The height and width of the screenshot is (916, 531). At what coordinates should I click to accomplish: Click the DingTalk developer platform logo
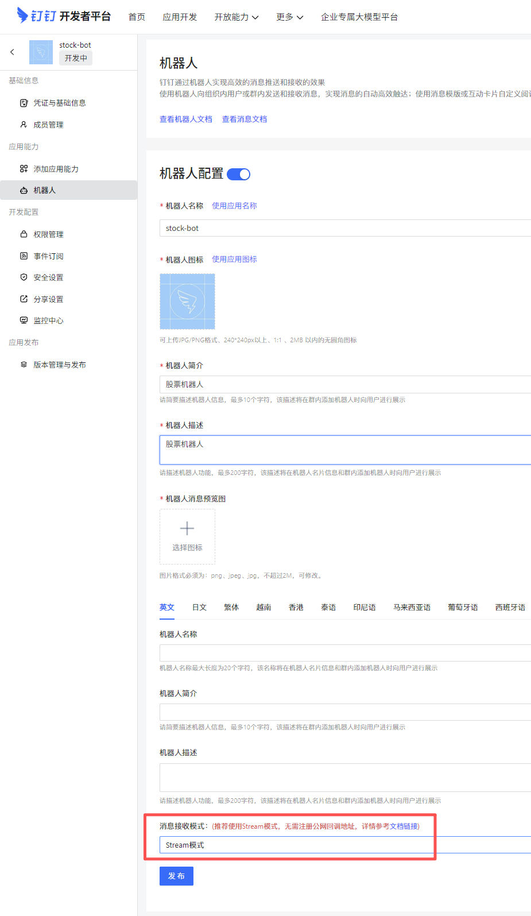[64, 16]
